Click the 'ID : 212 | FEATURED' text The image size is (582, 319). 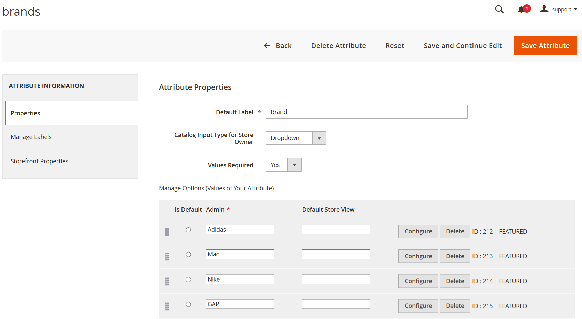click(x=500, y=232)
